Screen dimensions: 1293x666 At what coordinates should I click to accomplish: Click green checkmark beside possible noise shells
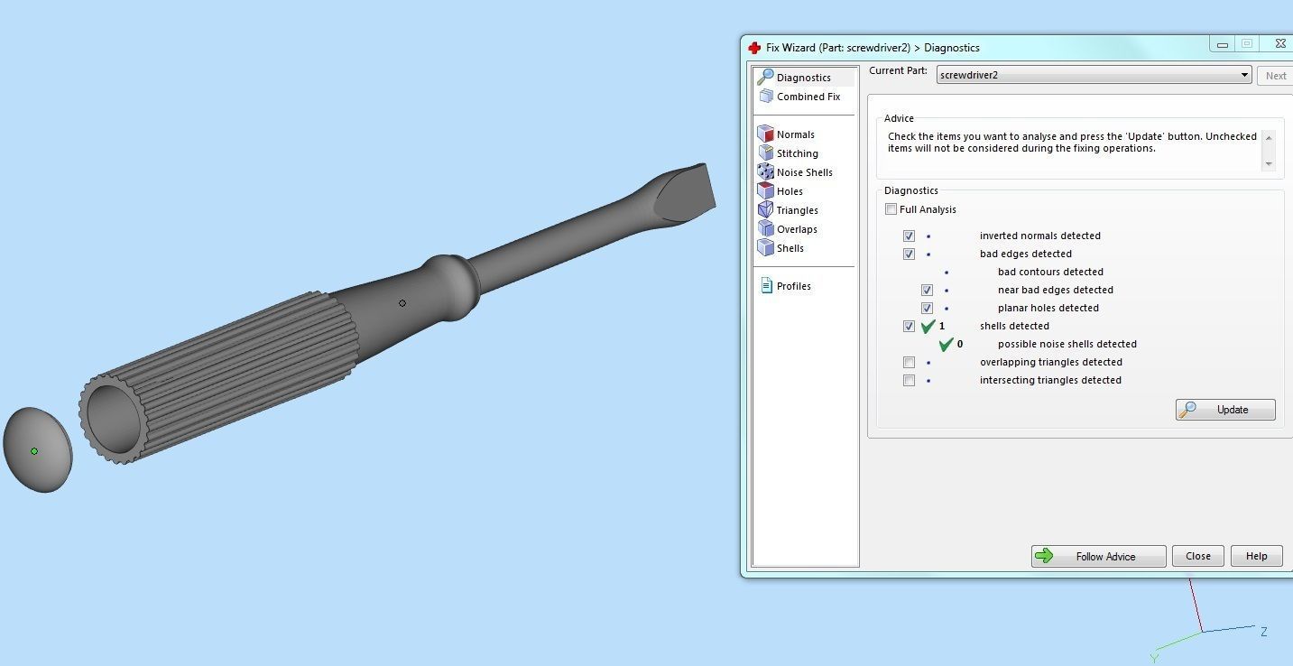(x=946, y=344)
